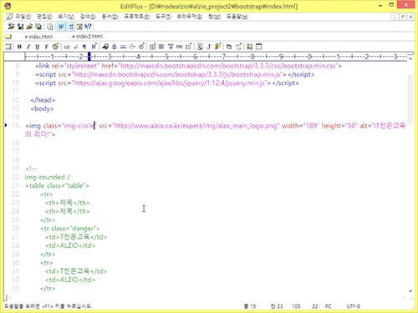This screenshot has height=313, width=418.
Task: Toggle Bold tag button in HTML toolbar
Action: tap(19, 47)
